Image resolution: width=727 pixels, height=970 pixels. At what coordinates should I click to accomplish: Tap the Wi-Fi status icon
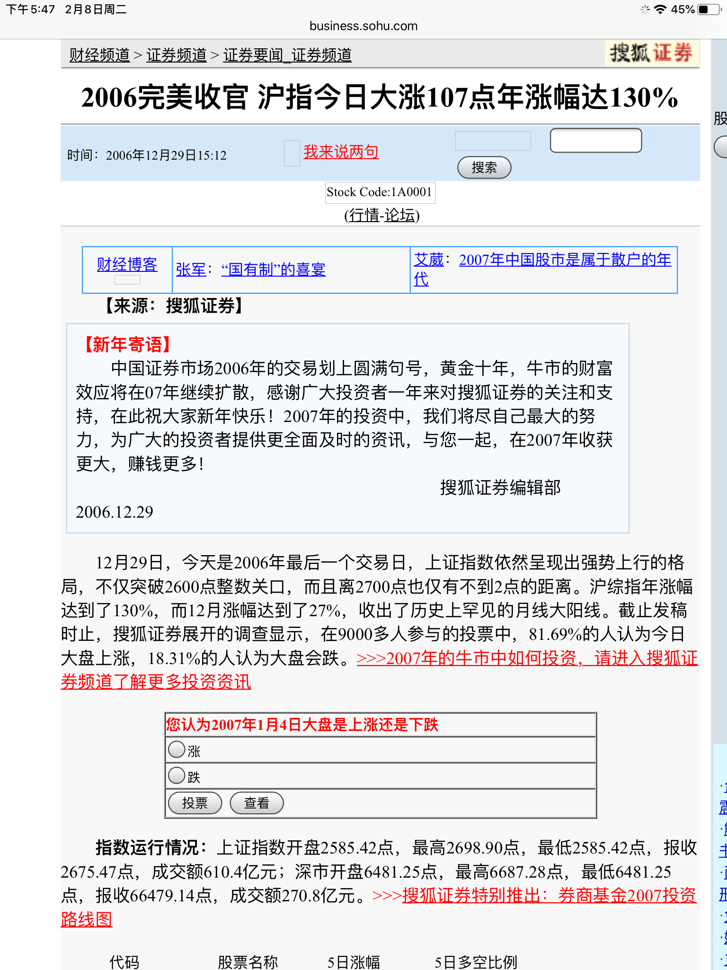point(660,9)
